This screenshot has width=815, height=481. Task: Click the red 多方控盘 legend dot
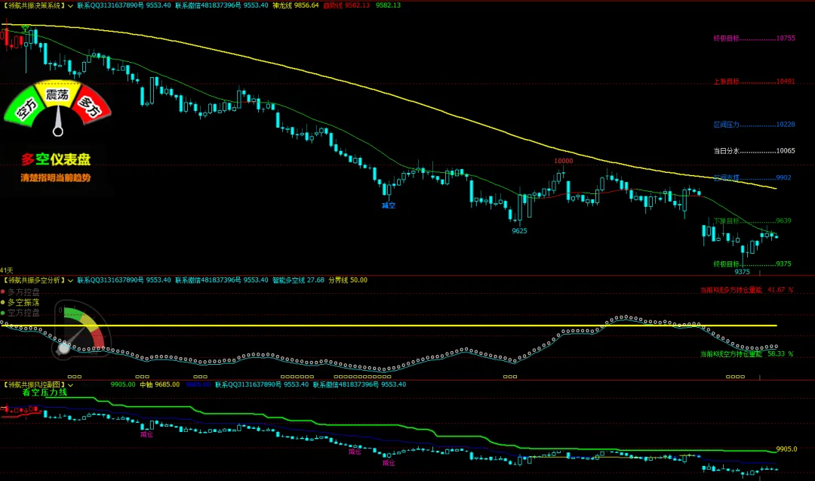click(x=2, y=291)
